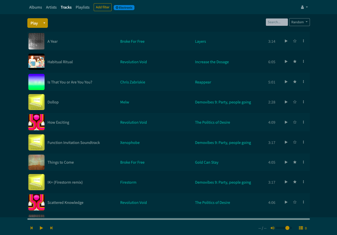
Task: Open artist Chris Zabriskie link
Action: coord(133,82)
